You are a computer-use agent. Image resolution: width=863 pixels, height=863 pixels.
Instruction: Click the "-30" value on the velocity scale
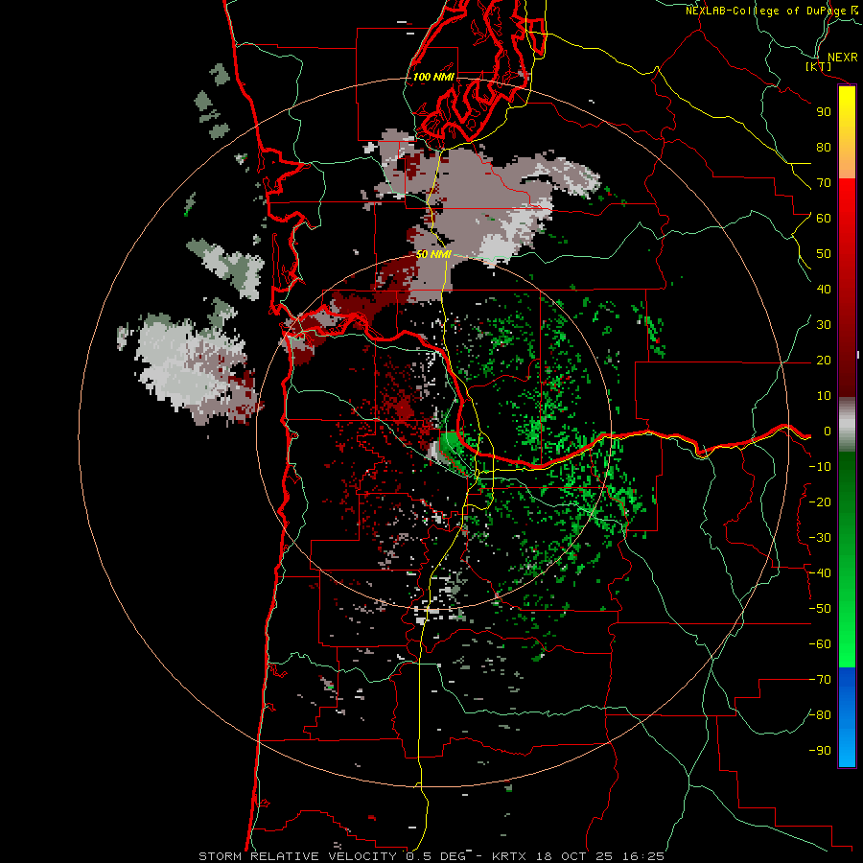pyautogui.click(x=820, y=538)
